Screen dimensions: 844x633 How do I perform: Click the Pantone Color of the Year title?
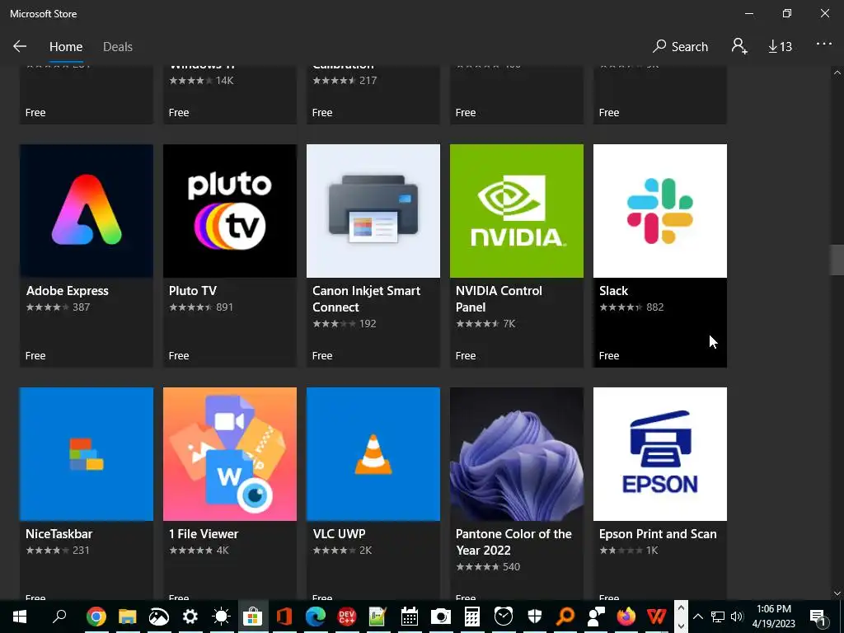[x=513, y=542]
